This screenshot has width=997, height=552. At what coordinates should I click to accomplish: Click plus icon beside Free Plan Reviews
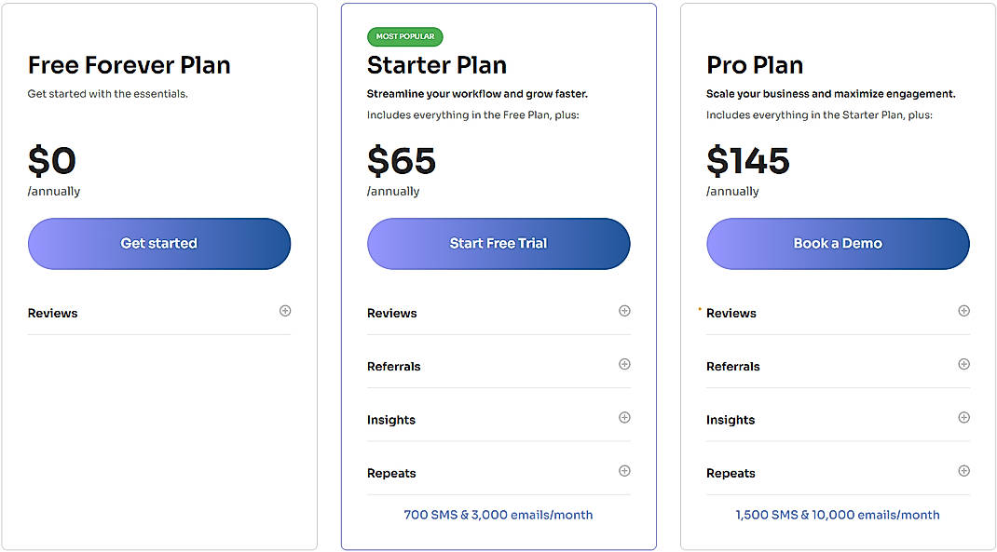coord(285,311)
